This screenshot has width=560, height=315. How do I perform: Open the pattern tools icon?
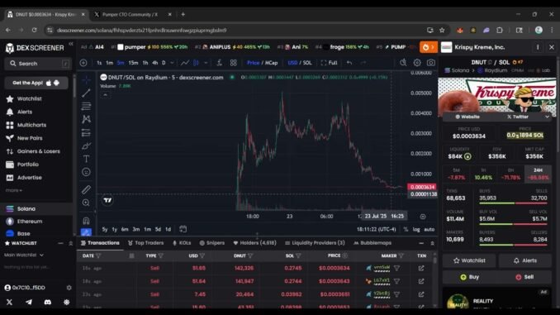click(86, 119)
